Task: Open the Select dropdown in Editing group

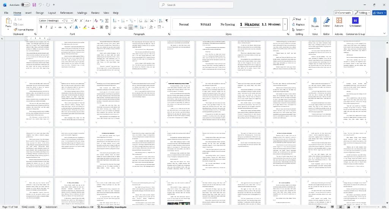Action: point(298,30)
